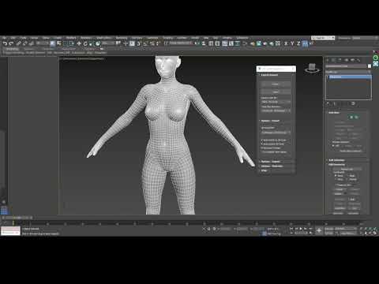379x284 pixels.
Task: Click the second wide button in floating dialog
Action: point(276,92)
